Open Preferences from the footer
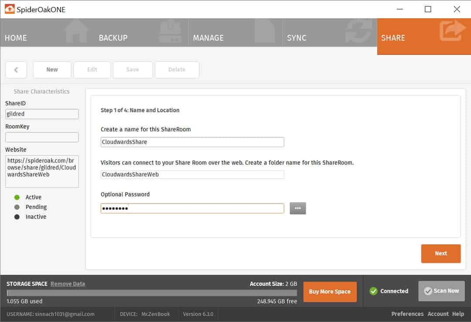The width and height of the screenshot is (471, 322). [x=407, y=314]
